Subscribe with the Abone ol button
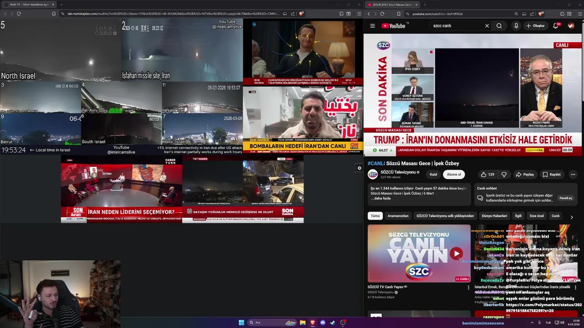Screen dimensions: 584x328 tap(454, 174)
